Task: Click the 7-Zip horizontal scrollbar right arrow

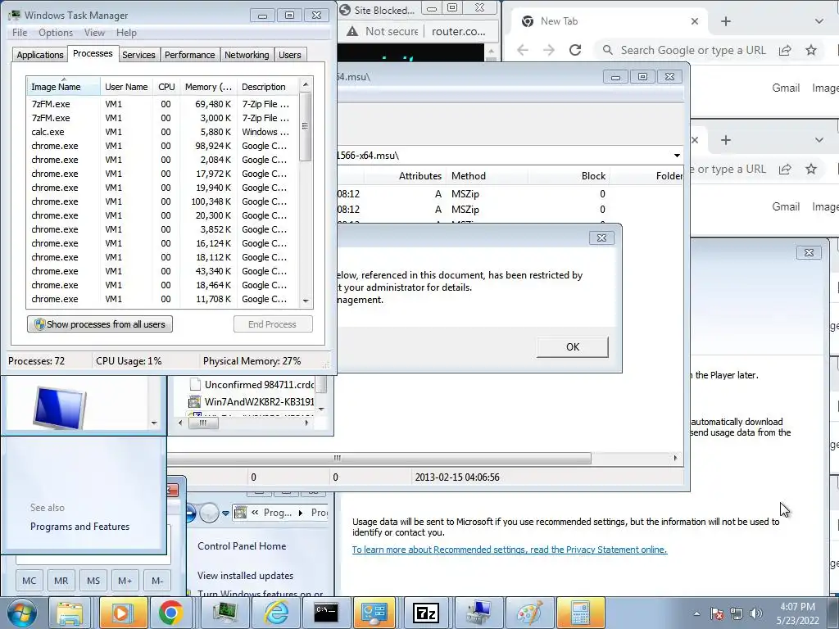Action: click(x=675, y=458)
